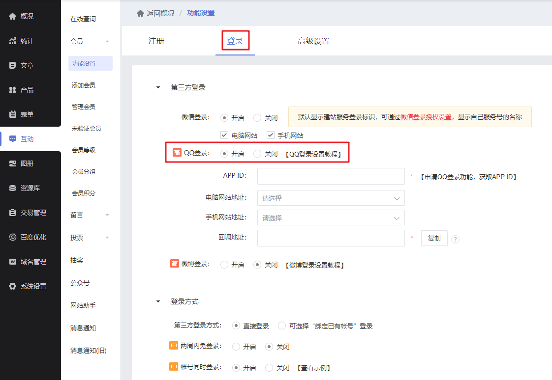Choose 直接登录 as third-party login method
This screenshot has width=552, height=380.
tap(236, 326)
